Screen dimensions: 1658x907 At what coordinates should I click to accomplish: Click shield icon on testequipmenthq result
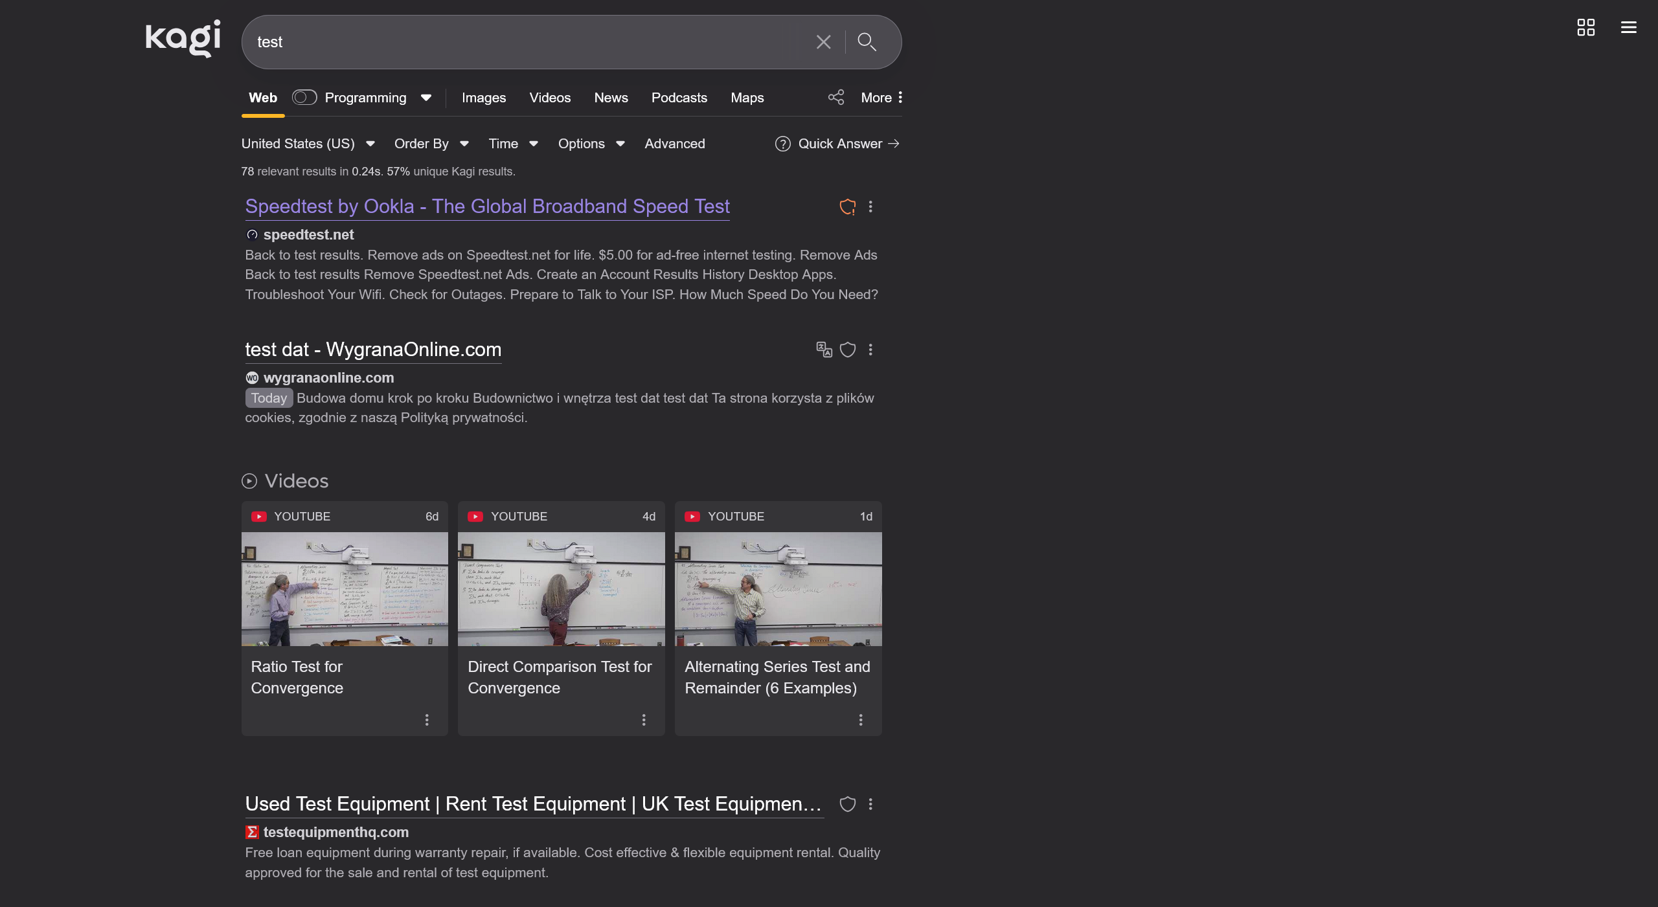coord(847,804)
